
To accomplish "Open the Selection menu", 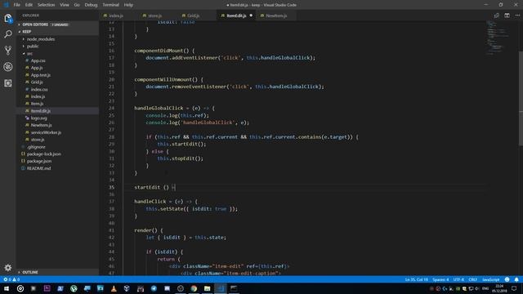I will pos(46,5).
